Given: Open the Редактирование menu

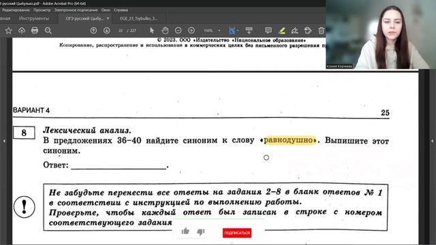Looking at the screenshot, I should click(16, 10).
